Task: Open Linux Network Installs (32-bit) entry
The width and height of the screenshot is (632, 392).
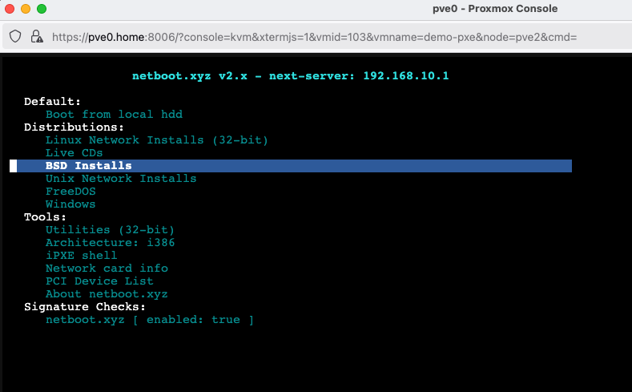Action: coord(156,140)
